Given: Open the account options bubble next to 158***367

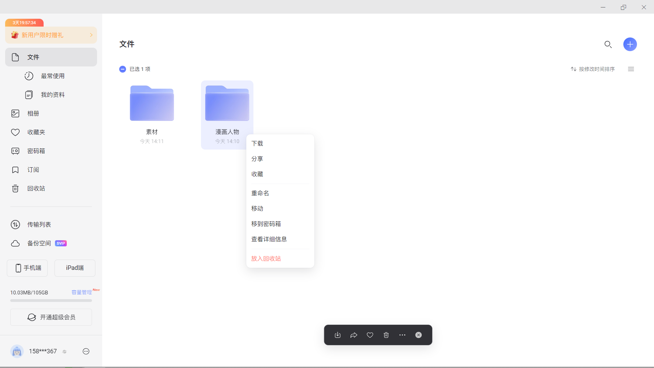Looking at the screenshot, I should click(86, 351).
